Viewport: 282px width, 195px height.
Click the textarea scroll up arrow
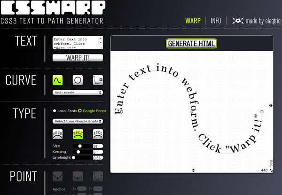tap(101, 38)
